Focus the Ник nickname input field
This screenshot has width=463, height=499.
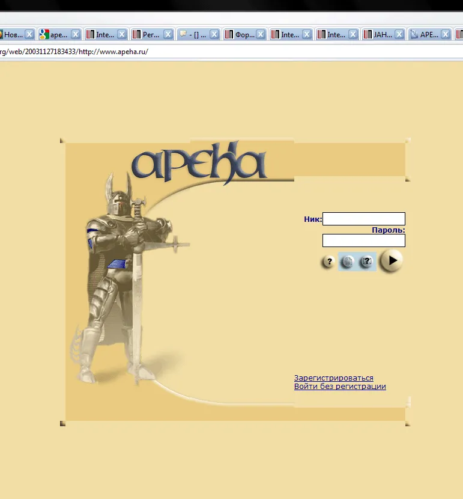pyautogui.click(x=363, y=219)
